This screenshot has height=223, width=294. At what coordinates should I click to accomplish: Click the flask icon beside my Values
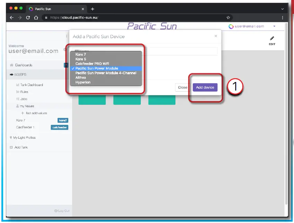17,106
